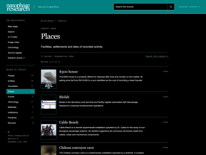Viewport: 206px width, 155px height.
Task: Jump to a Random record
Action: [x=16, y=58]
